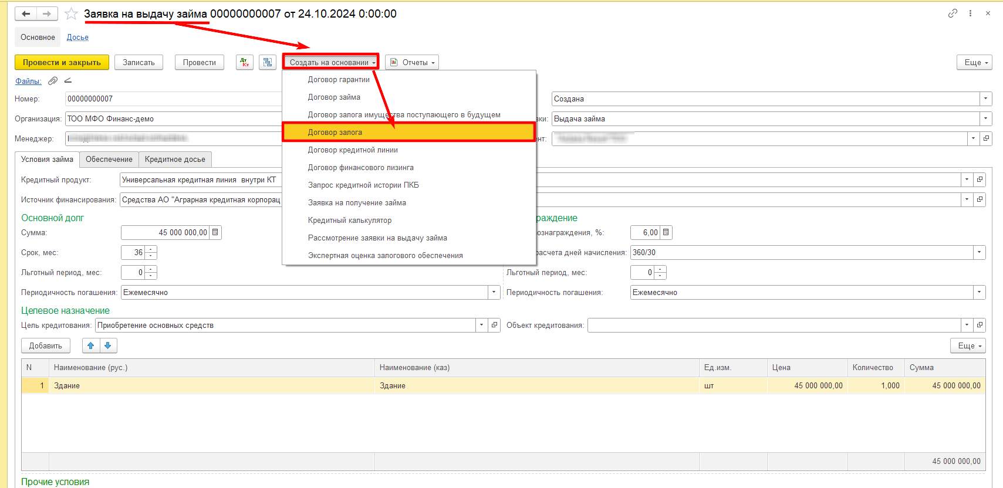Expand the right Периодичность погашения Ежемесячно dropdown
This screenshot has height=488, width=1003.
pyautogui.click(x=979, y=292)
